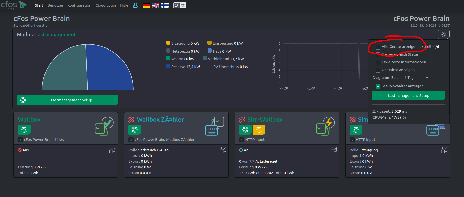Click Rolle Verbrauch E-Auto text
This screenshot has height=197, width=464.
click(x=148, y=150)
